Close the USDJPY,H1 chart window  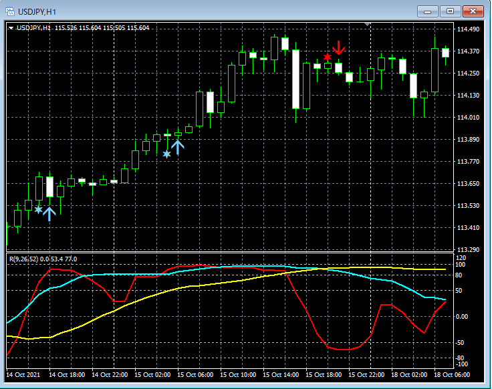coord(474,11)
